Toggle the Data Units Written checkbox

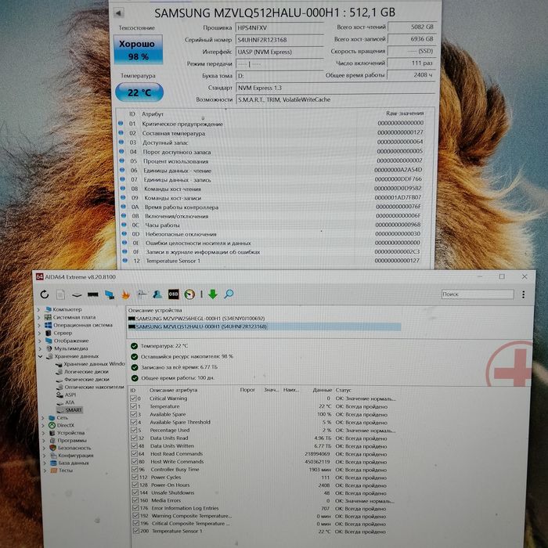(134, 445)
